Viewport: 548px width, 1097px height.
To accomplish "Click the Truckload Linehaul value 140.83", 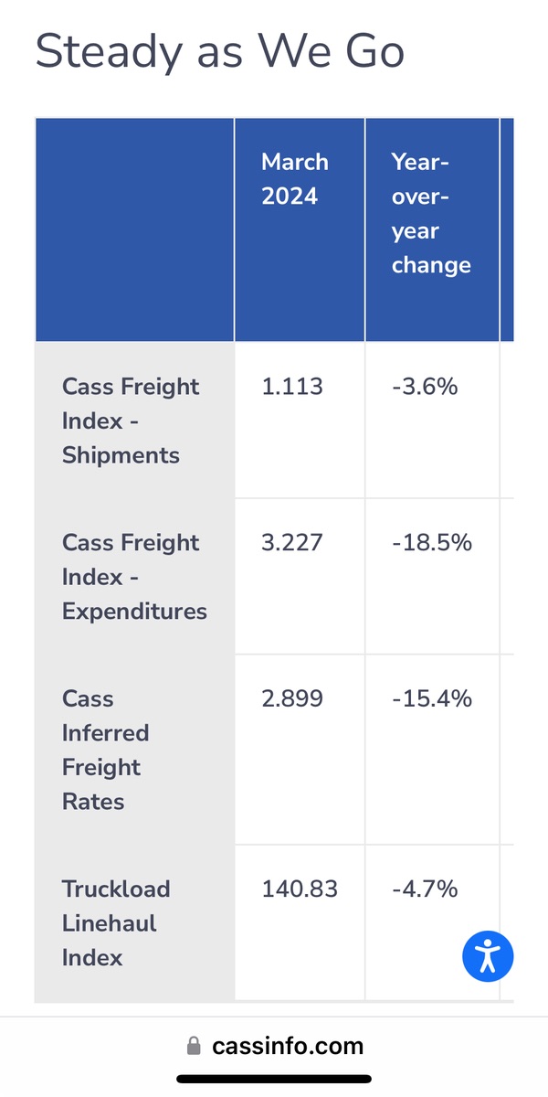I will point(300,889).
